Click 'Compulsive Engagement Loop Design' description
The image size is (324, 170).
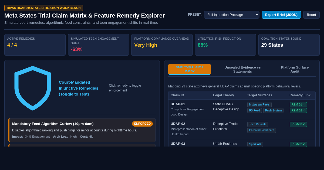click(187, 112)
